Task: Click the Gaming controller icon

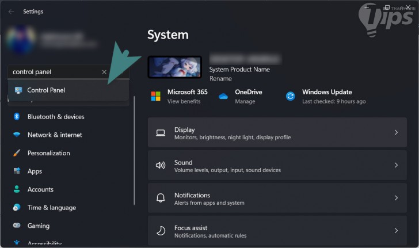Action: pos(17,226)
